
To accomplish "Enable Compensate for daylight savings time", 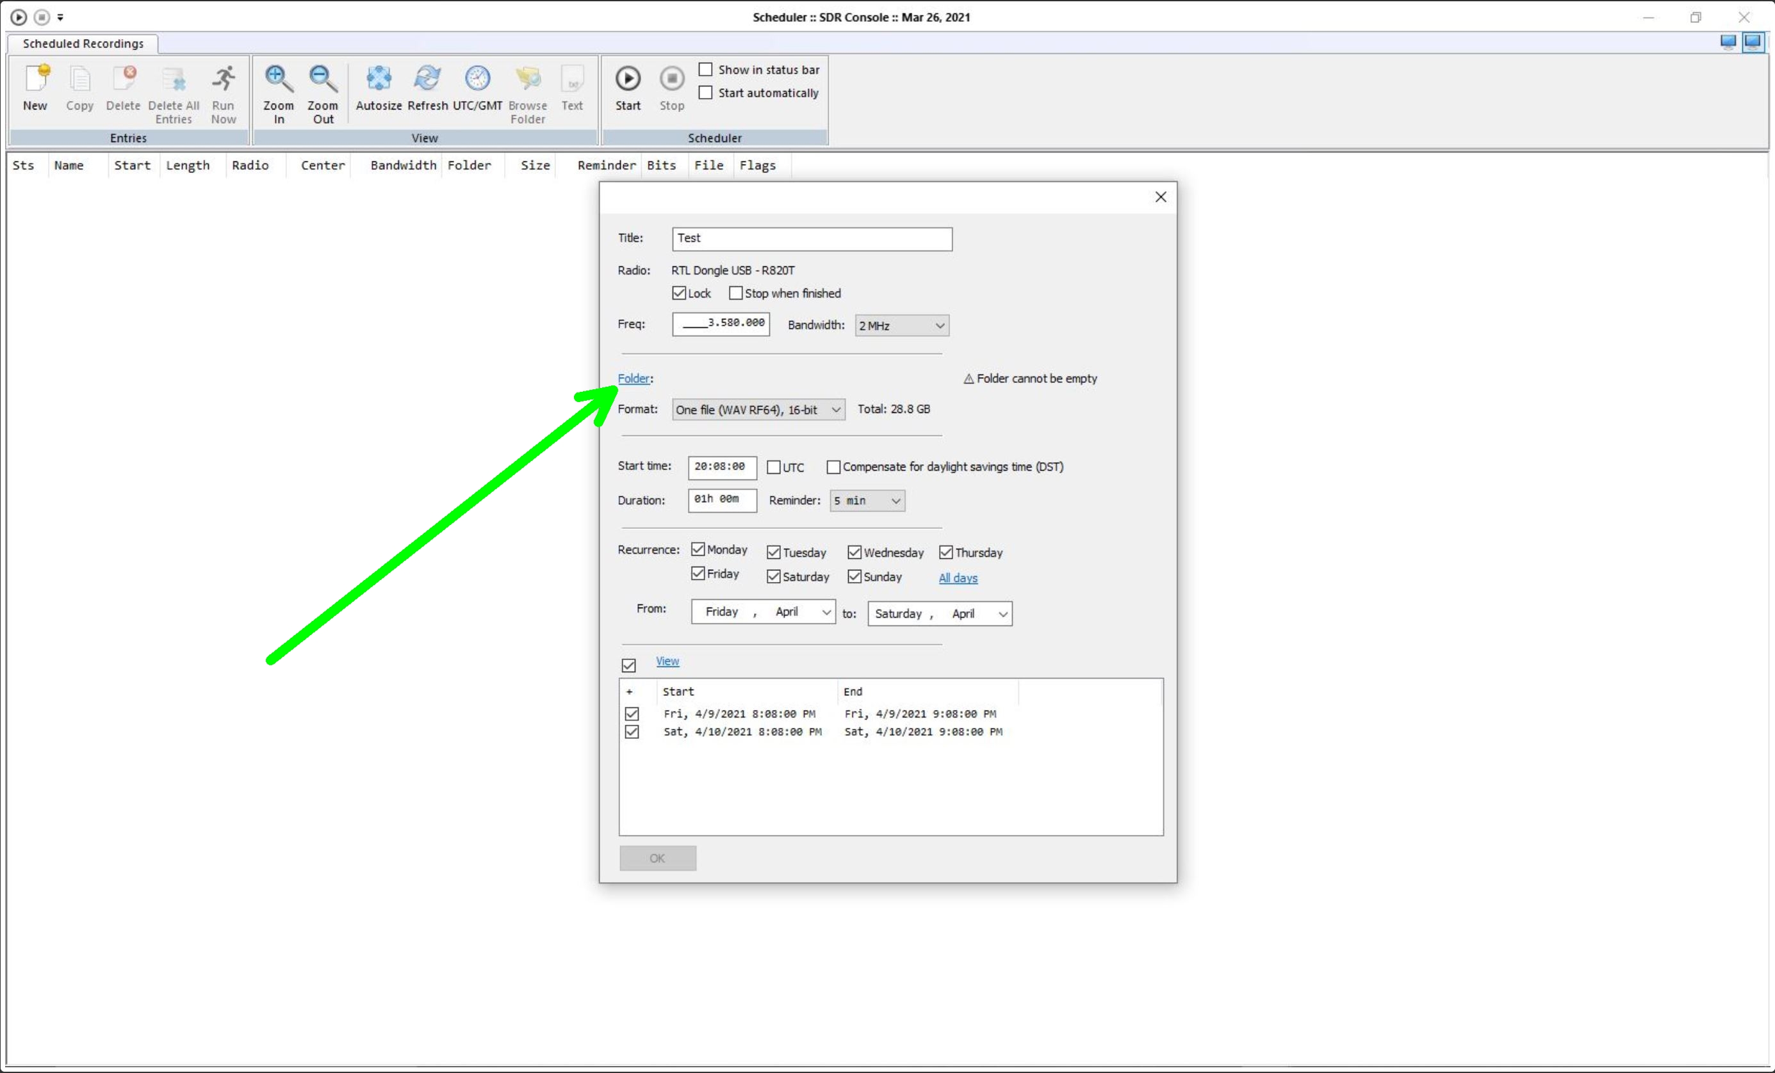I will pyautogui.click(x=833, y=467).
